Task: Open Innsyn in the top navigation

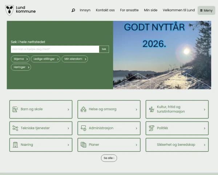Action: [85, 10]
